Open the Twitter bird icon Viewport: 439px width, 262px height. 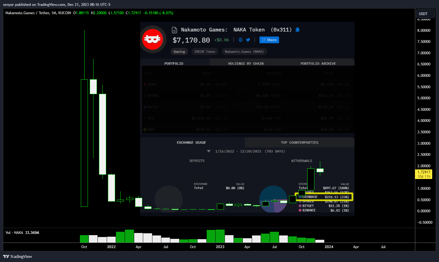click(248, 40)
